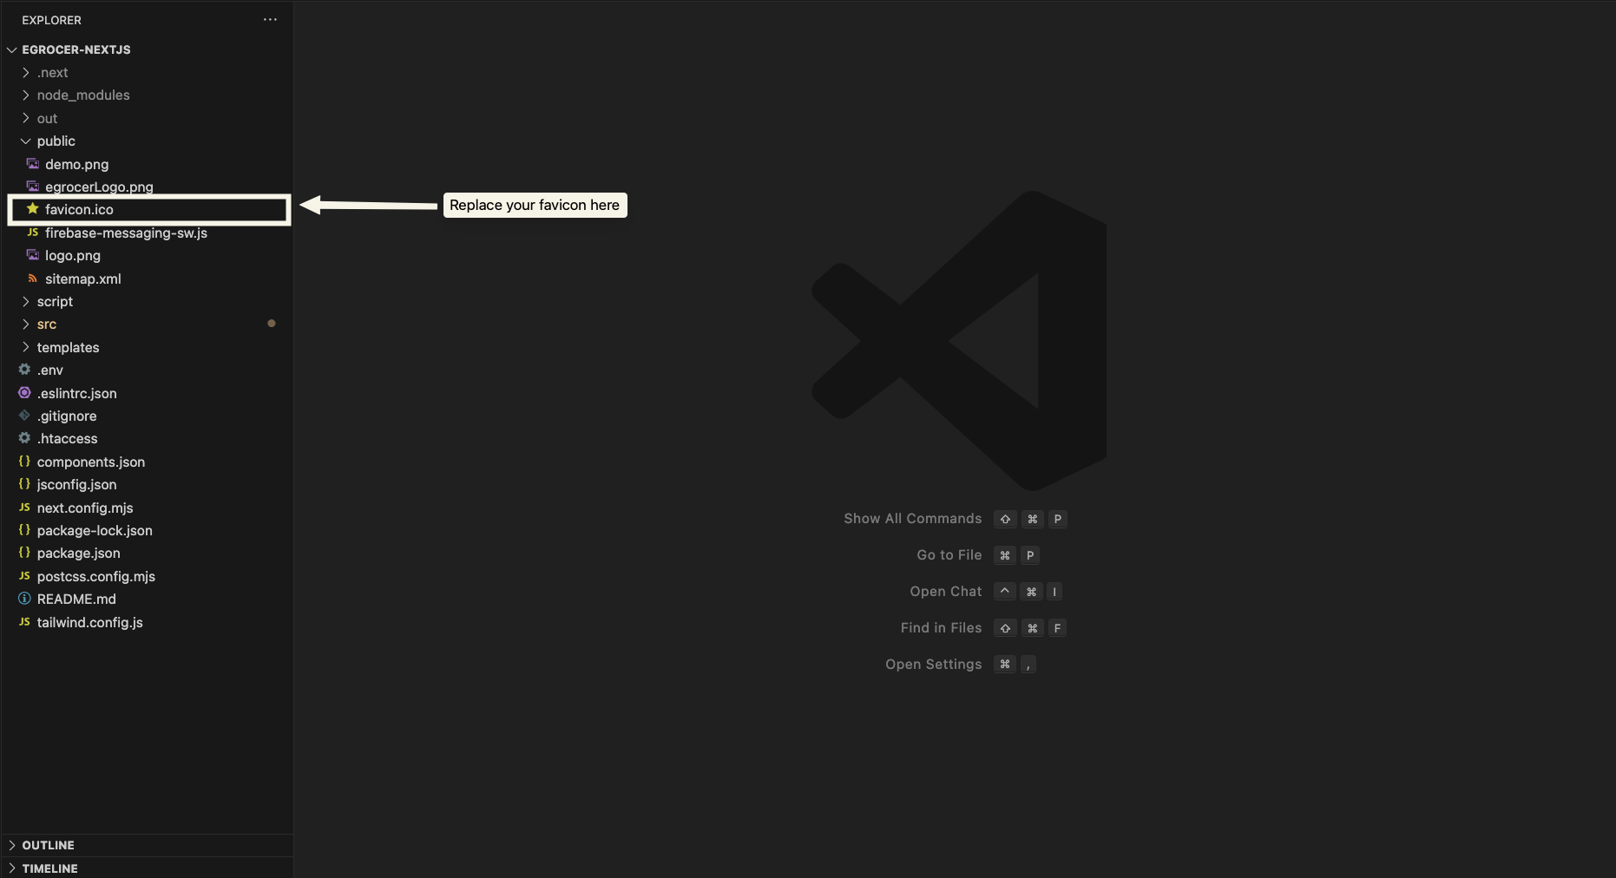This screenshot has height=878, width=1616.
Task: Click the JS icon beside firebase-messaging-sw.js
Action: point(33,233)
